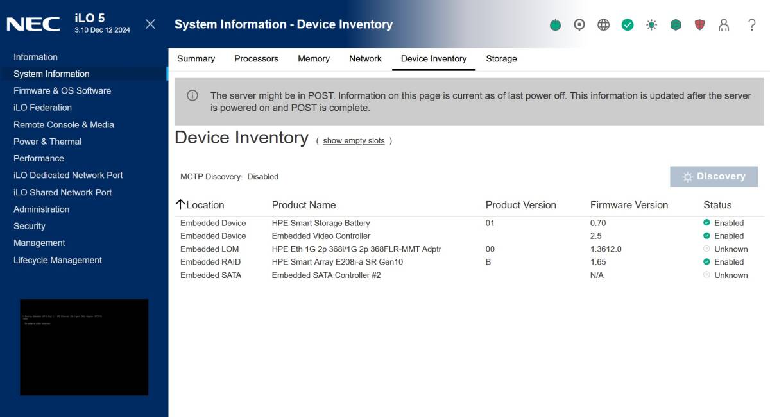This screenshot has width=770, height=417.
Task: Open Power & Thermal in sidebar
Action: point(47,142)
